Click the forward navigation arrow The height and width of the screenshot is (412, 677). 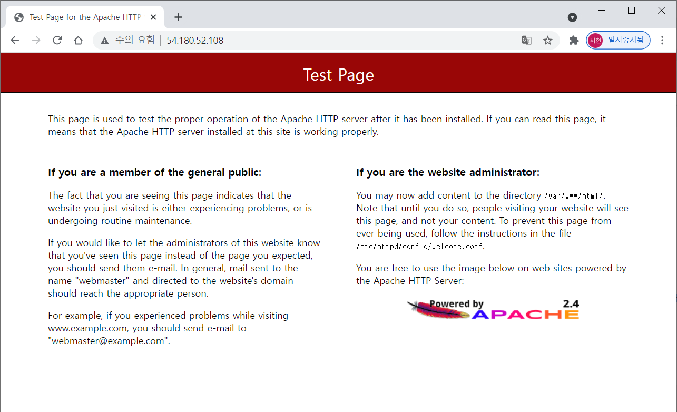[x=36, y=41]
